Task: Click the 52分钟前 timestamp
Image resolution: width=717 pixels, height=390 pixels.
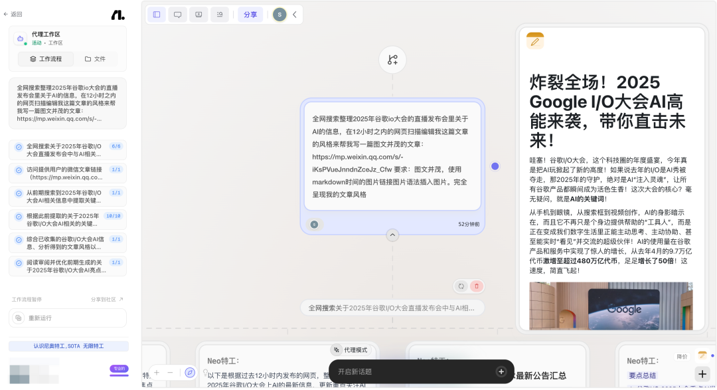Action: (x=469, y=225)
